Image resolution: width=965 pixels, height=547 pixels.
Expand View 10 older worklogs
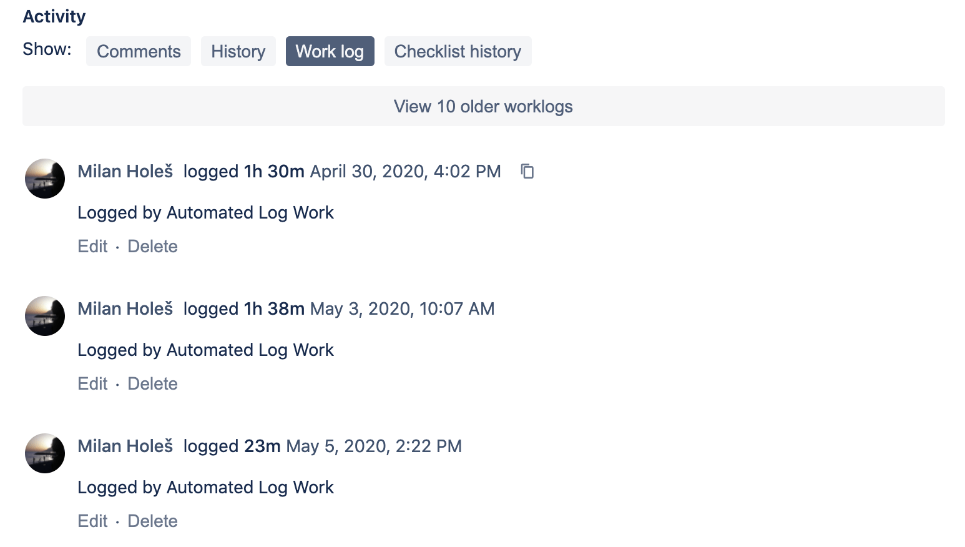point(484,106)
